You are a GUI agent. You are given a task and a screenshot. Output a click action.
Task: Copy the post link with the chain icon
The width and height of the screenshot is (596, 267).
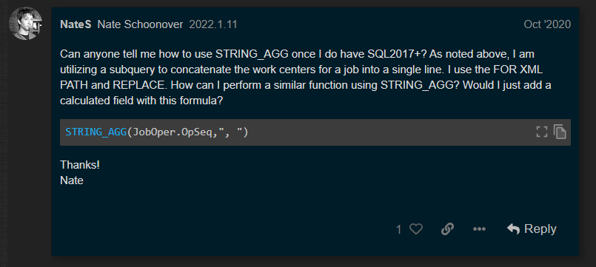point(447,229)
